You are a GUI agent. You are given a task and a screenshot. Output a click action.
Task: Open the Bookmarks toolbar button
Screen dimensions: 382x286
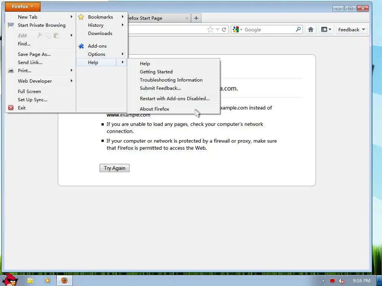point(326,30)
